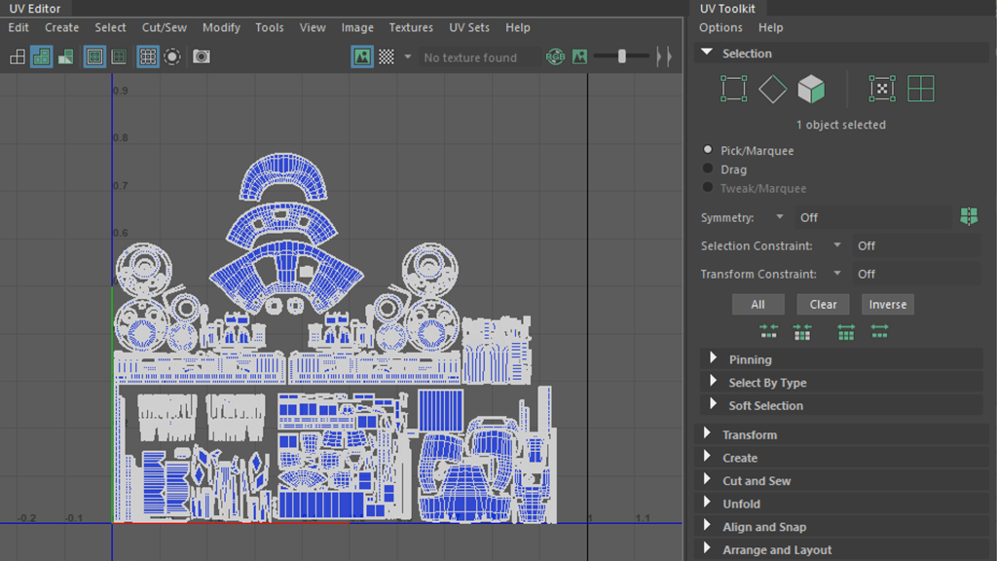Select the UV Shell selection cube icon
This screenshot has width=997, height=561.
coord(811,90)
